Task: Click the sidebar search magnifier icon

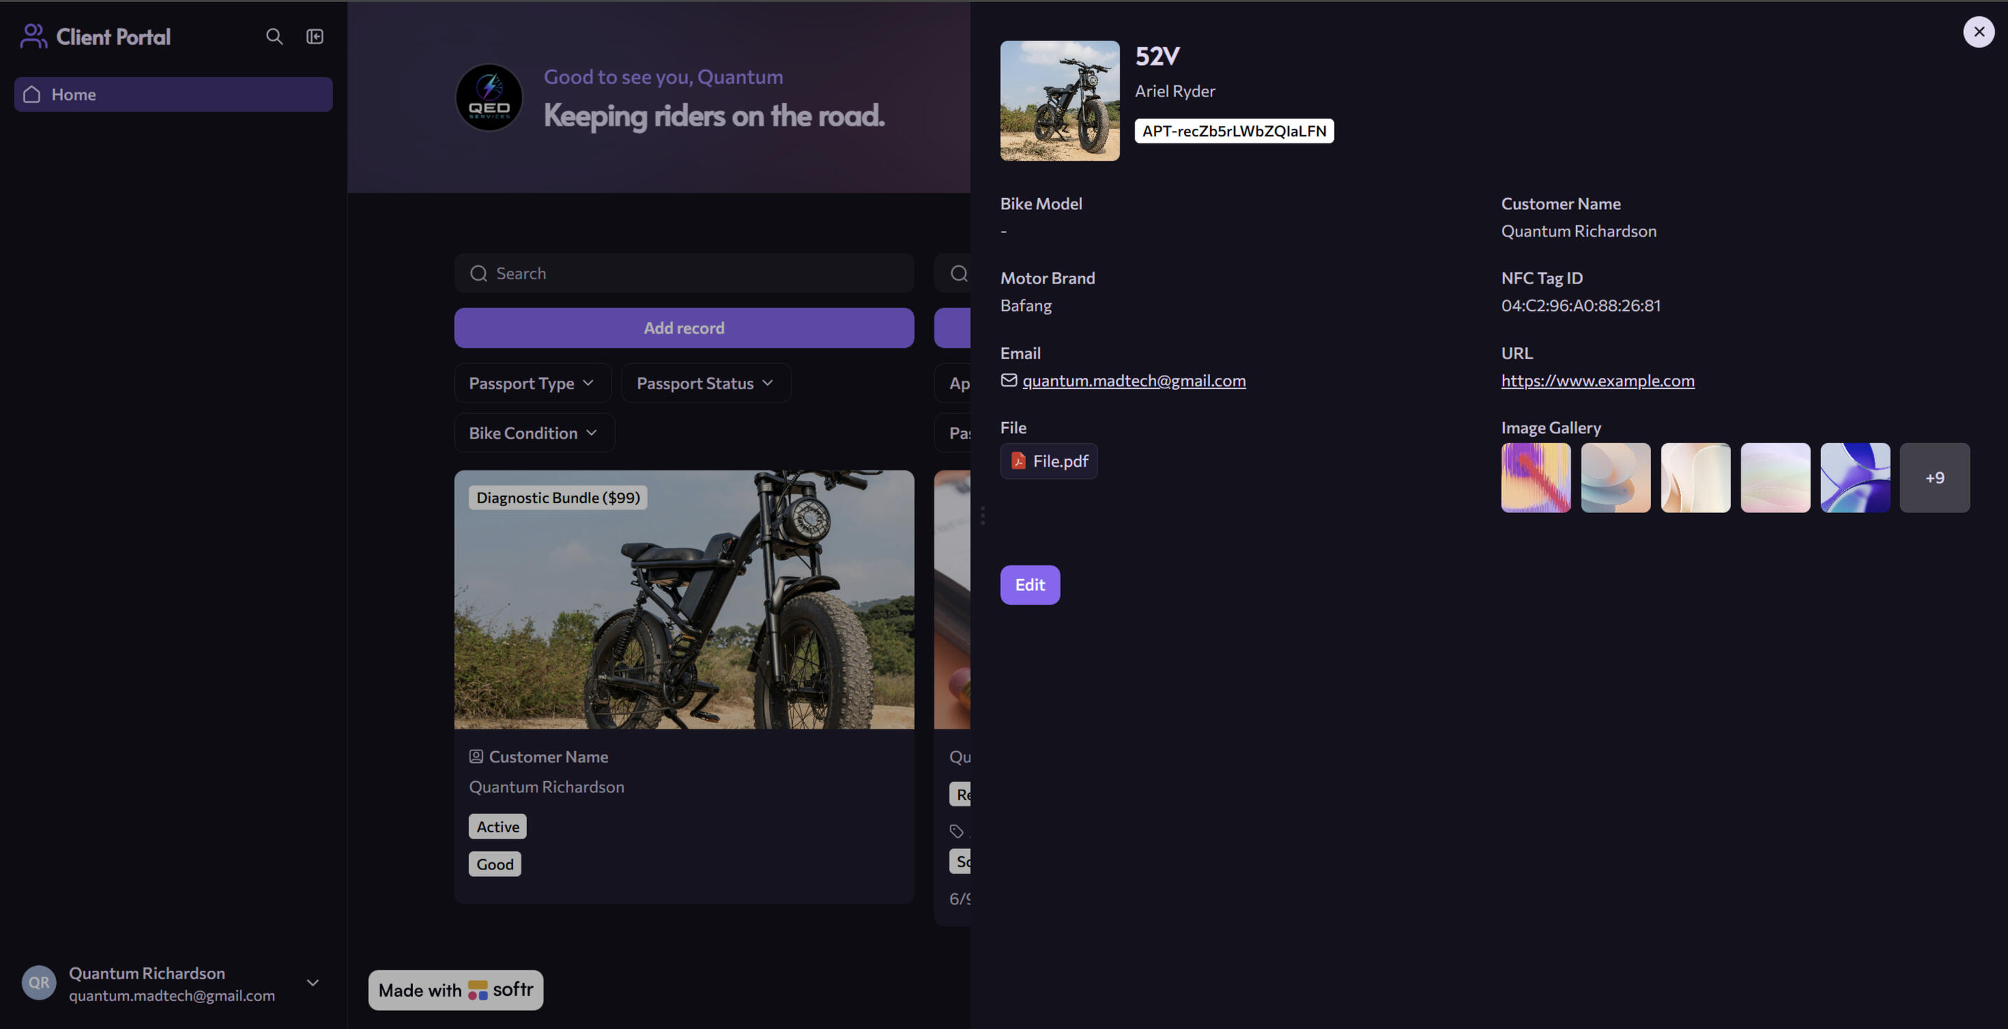Action: tap(274, 36)
